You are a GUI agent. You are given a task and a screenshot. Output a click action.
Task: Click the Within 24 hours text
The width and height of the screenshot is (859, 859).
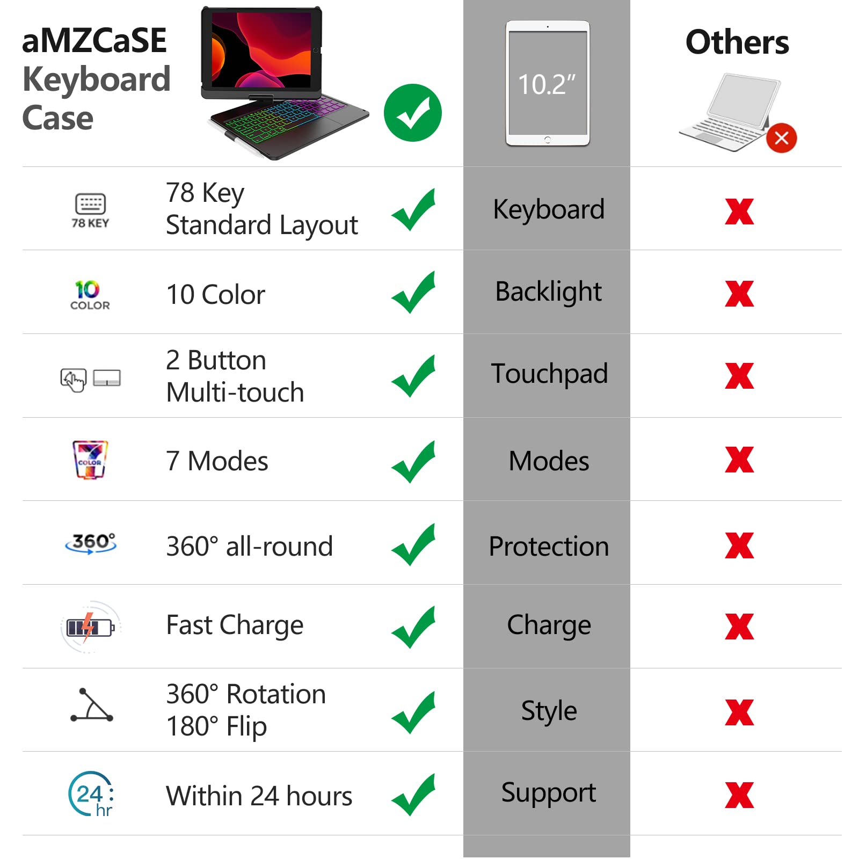point(259,796)
